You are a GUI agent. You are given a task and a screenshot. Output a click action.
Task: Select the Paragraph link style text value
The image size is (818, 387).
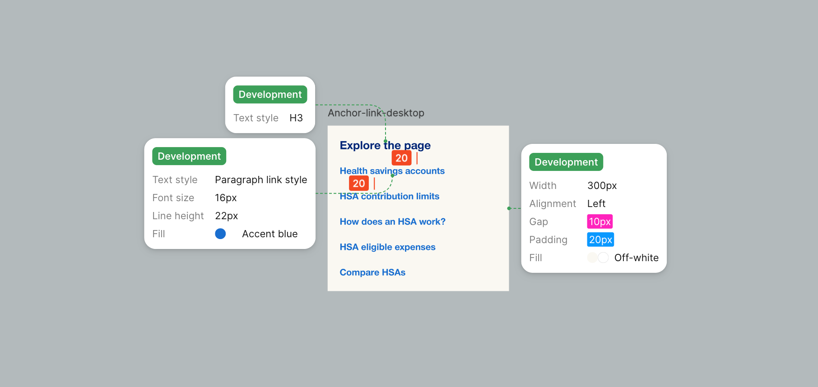(x=260, y=180)
